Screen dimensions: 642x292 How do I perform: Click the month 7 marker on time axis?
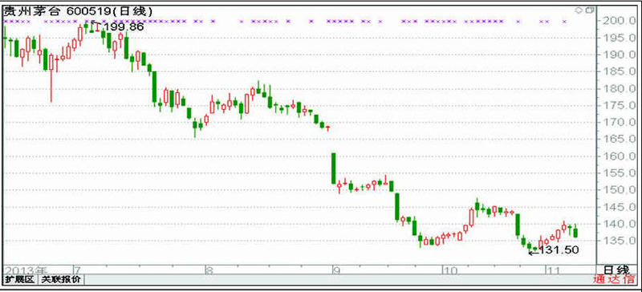point(76,270)
